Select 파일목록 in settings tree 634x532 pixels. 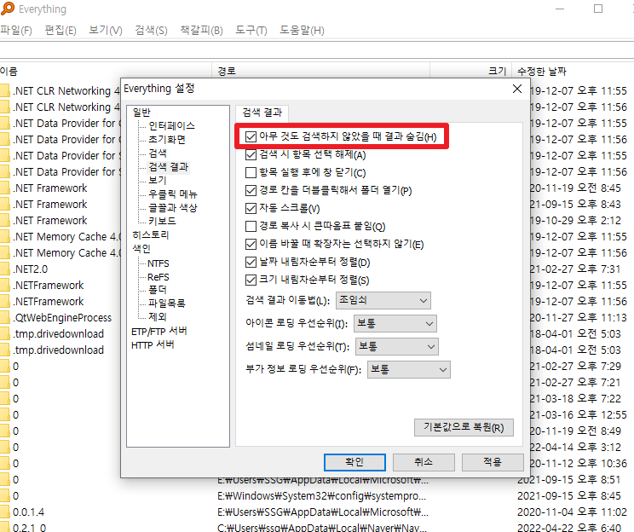tap(166, 304)
